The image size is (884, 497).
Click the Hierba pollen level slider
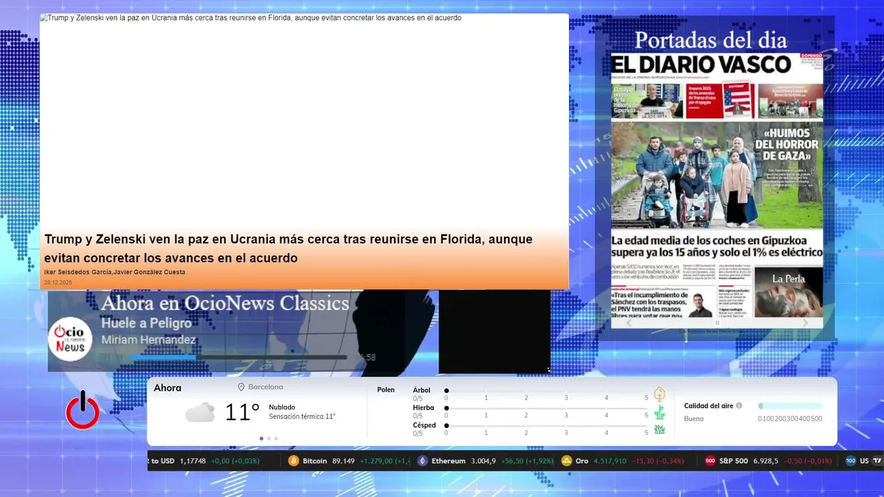(x=546, y=408)
